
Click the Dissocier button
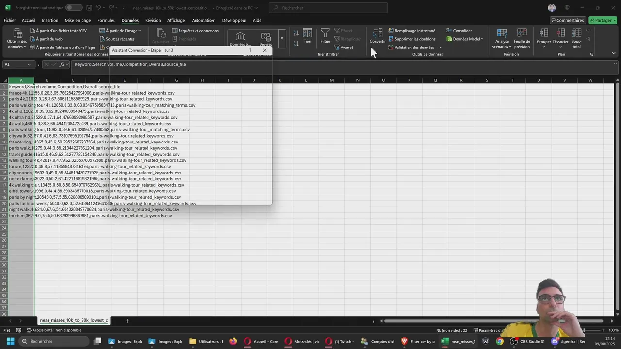(x=560, y=38)
